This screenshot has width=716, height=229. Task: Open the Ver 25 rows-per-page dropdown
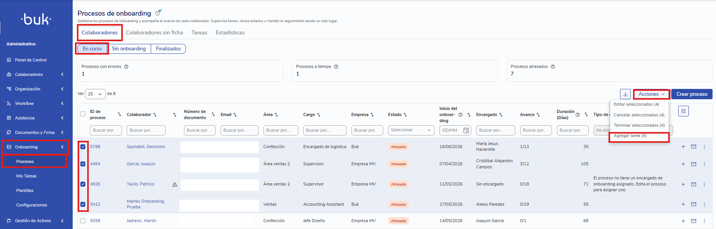(95, 94)
